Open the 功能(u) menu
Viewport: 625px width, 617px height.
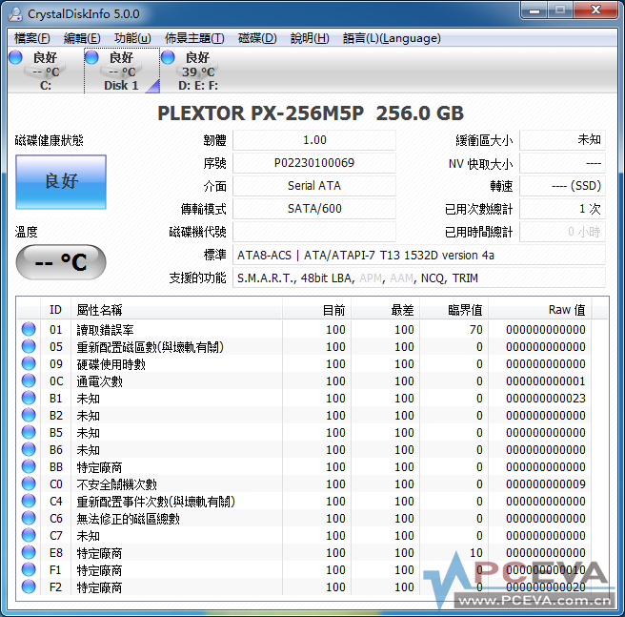132,38
